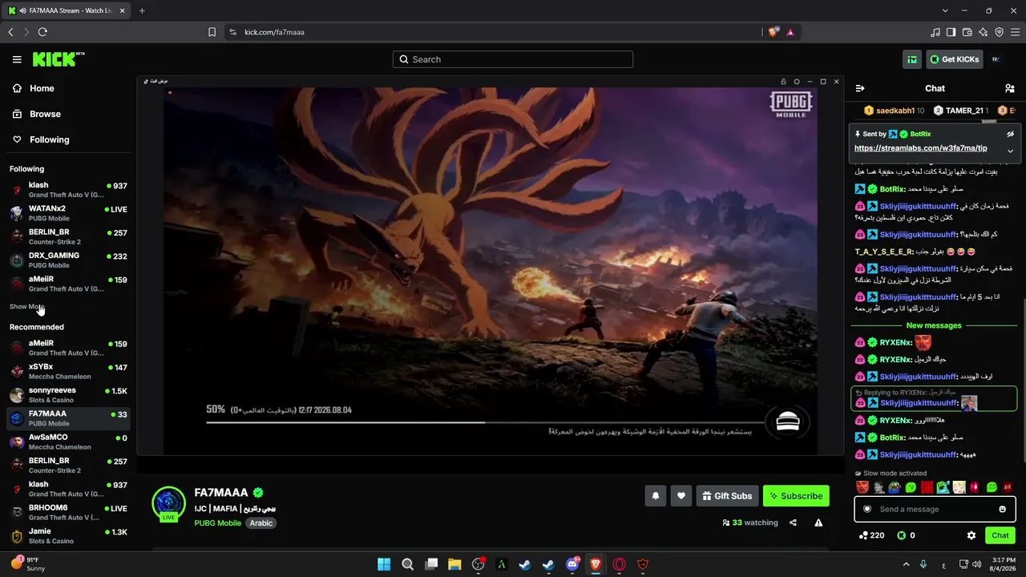Open xSYBx in Recommended channels

pyautogui.click(x=68, y=372)
